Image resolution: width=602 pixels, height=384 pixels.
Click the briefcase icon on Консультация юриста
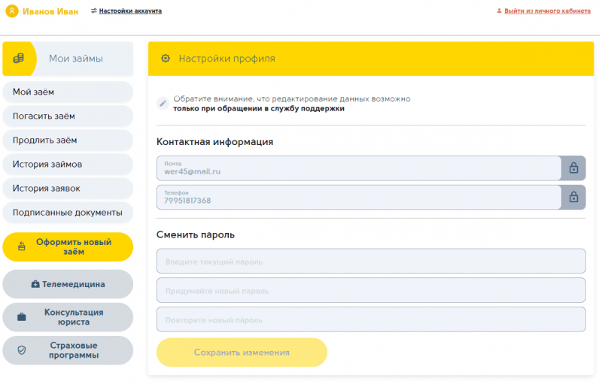pyautogui.click(x=22, y=317)
